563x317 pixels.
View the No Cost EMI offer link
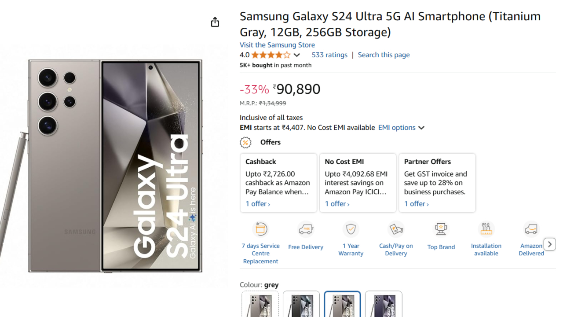point(337,204)
